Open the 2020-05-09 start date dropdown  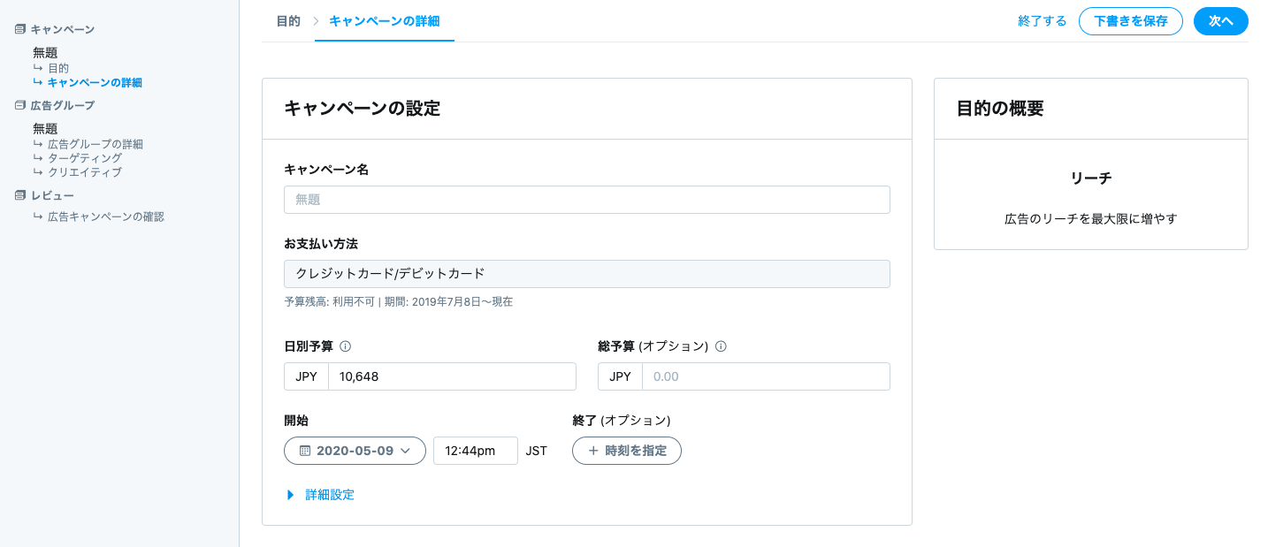[355, 451]
